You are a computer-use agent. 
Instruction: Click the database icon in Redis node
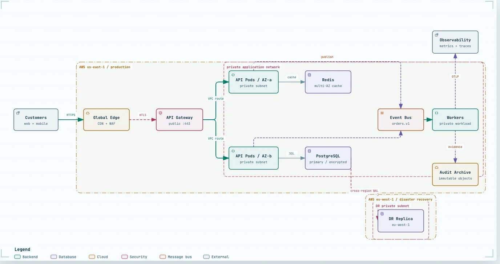coord(310,75)
